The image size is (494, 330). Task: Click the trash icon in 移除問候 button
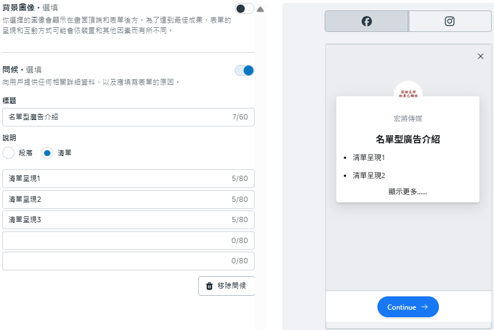coord(209,286)
